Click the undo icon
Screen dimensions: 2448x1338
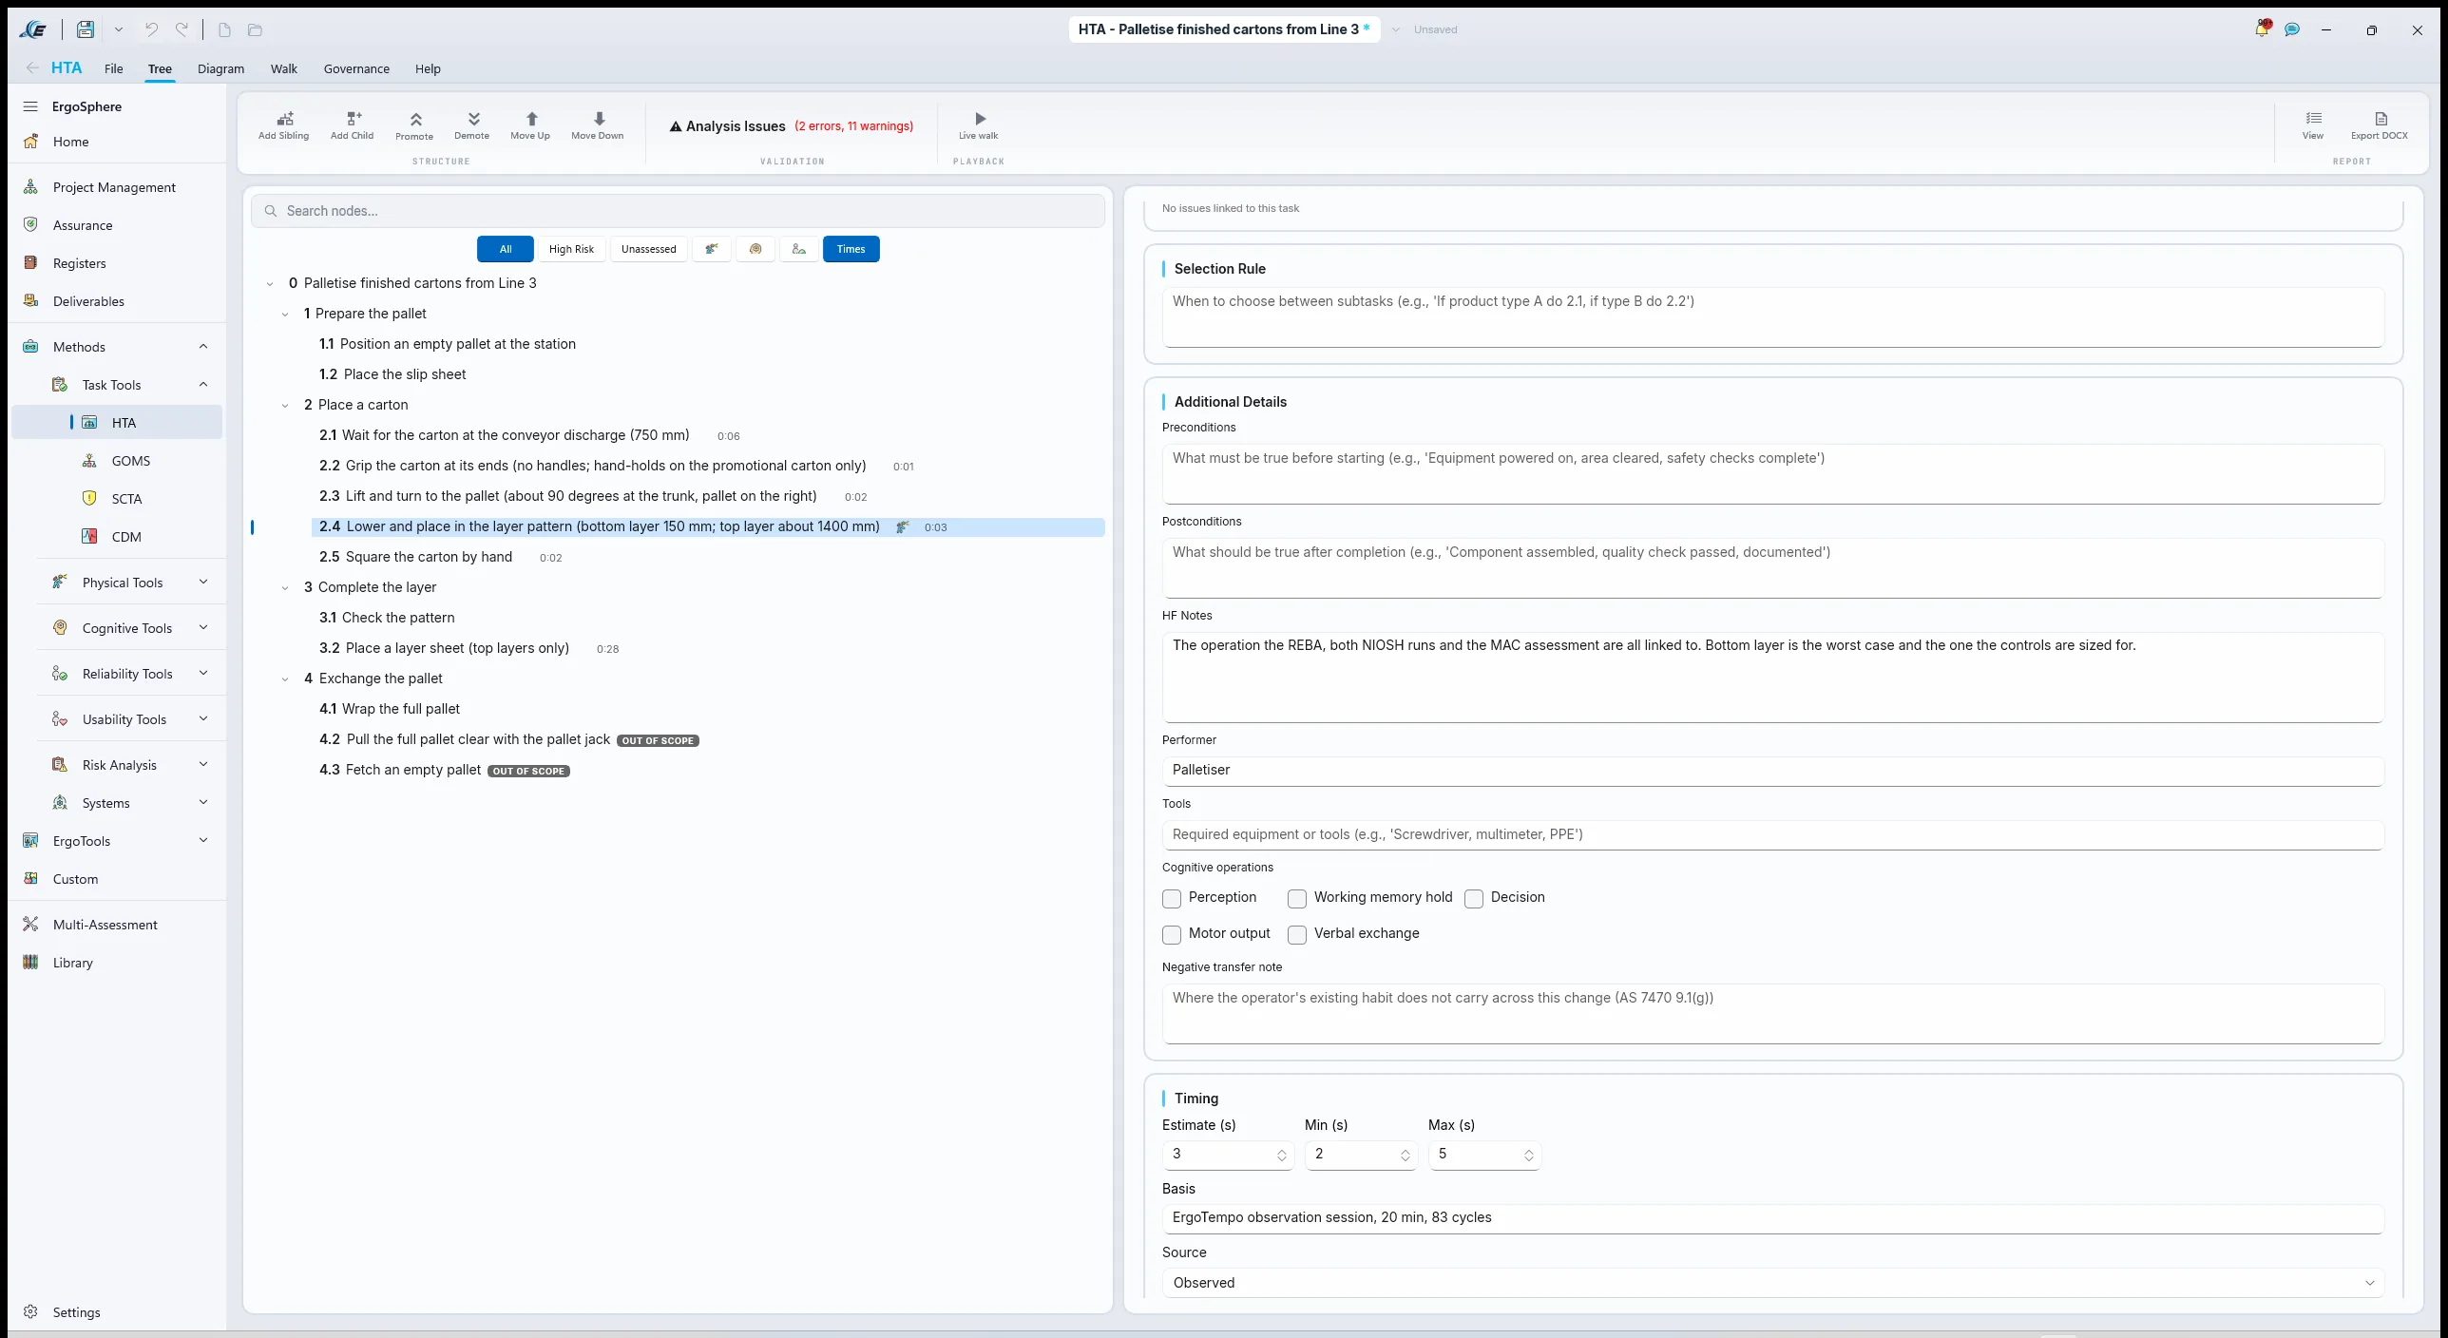151,29
